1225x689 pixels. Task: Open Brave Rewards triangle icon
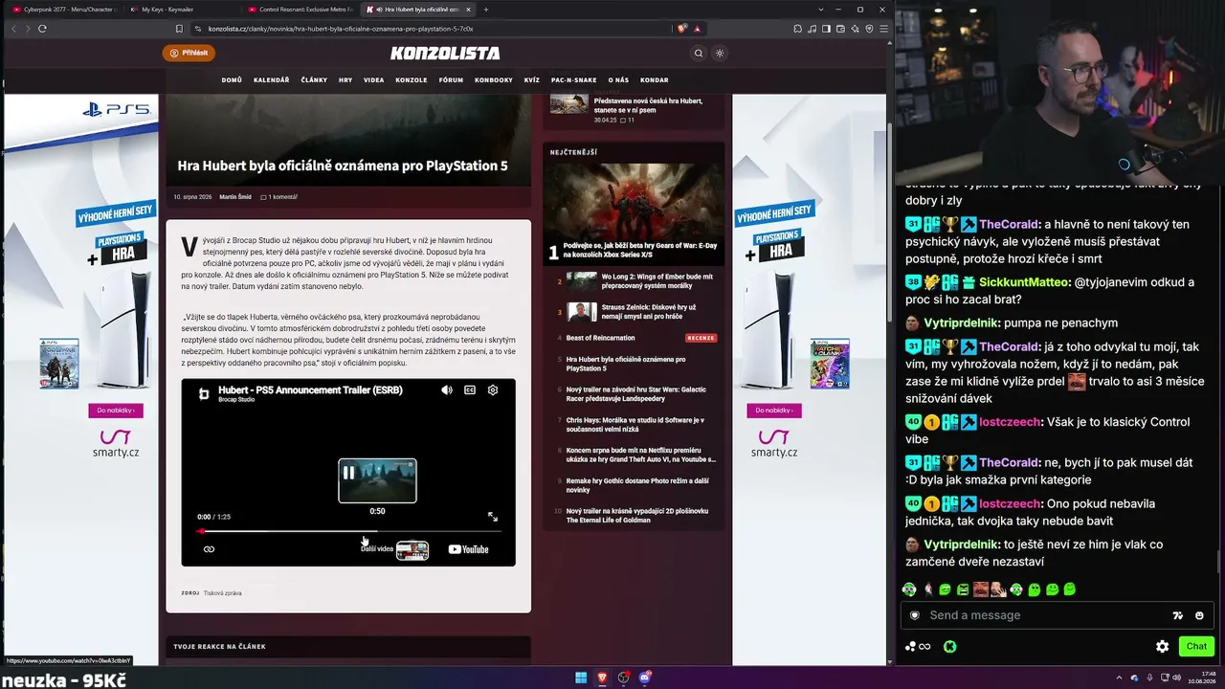tap(697, 29)
